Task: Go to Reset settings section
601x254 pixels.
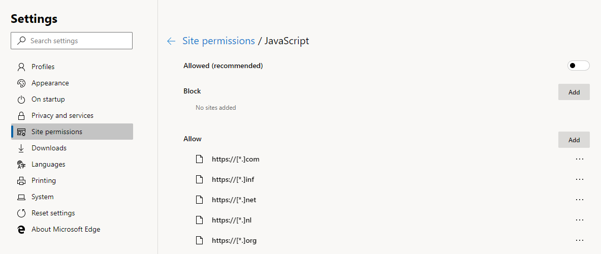Action: tap(53, 213)
